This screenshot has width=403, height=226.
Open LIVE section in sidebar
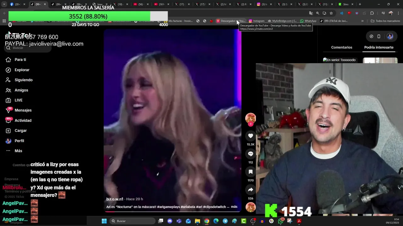19,100
